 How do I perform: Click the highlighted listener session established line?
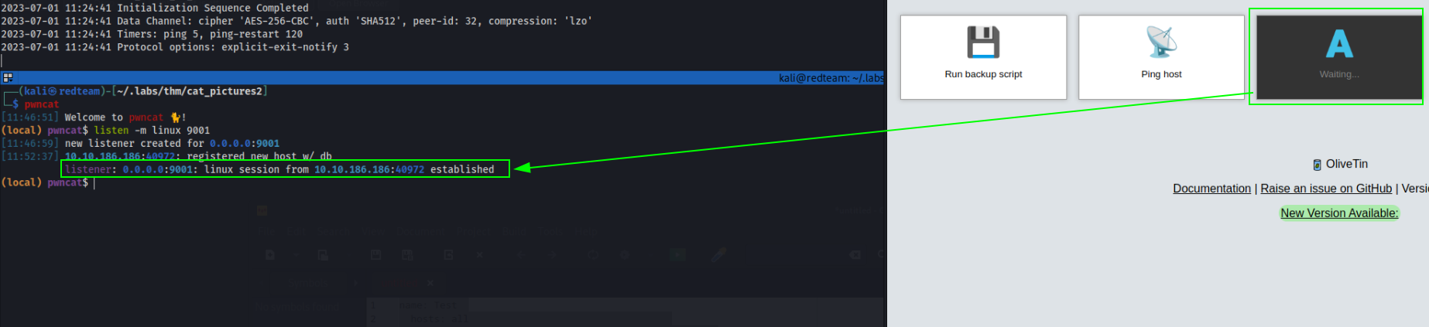pos(285,169)
